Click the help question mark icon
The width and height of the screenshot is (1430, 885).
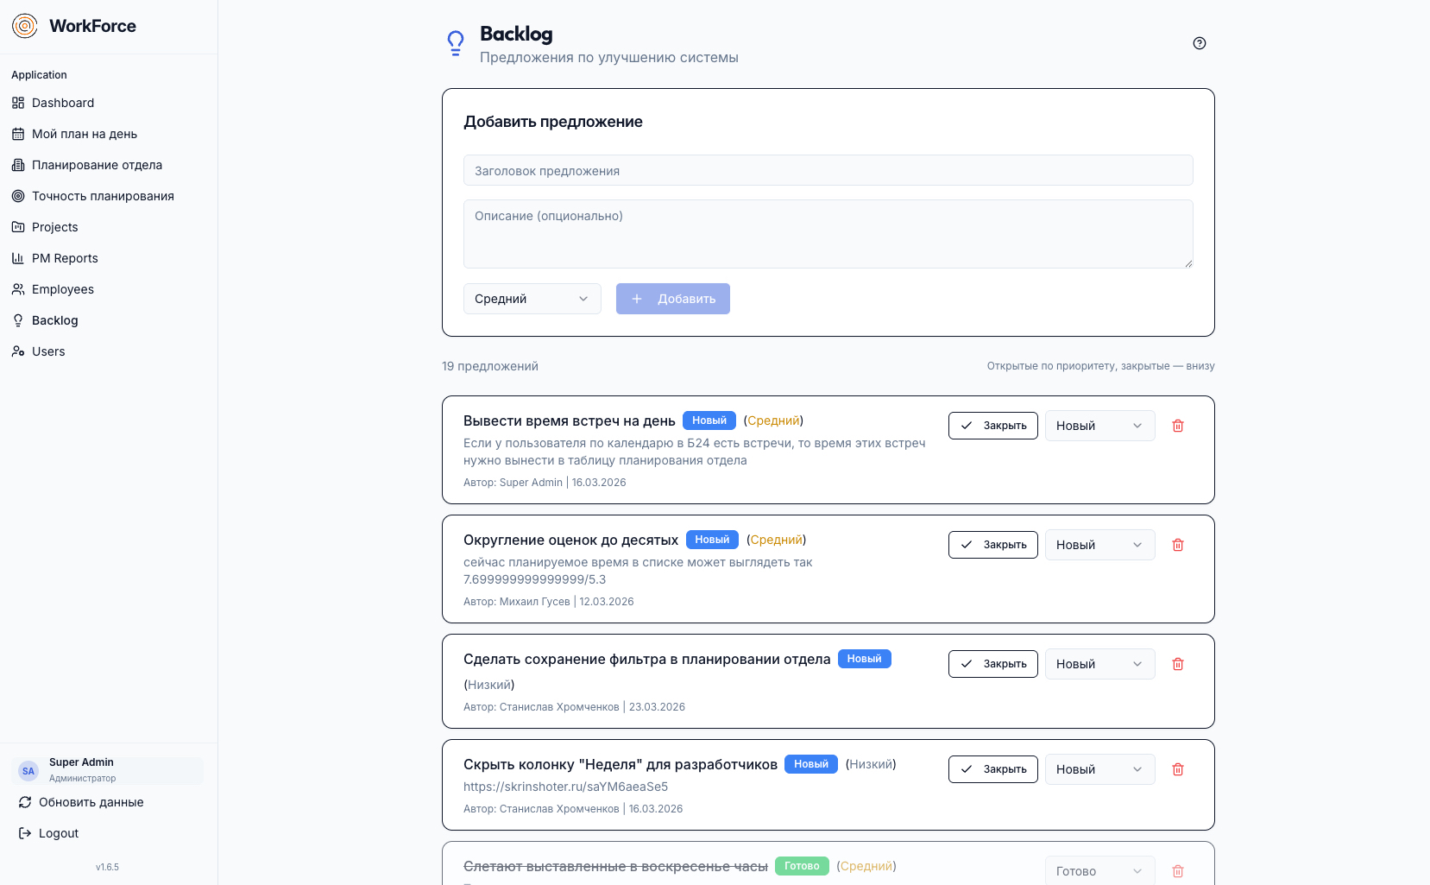(x=1199, y=43)
